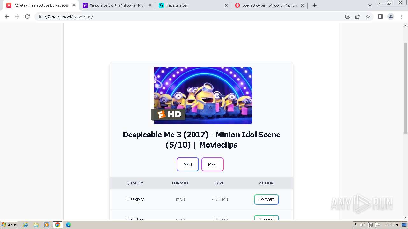Bookmark this page with the star icon

coord(368,17)
